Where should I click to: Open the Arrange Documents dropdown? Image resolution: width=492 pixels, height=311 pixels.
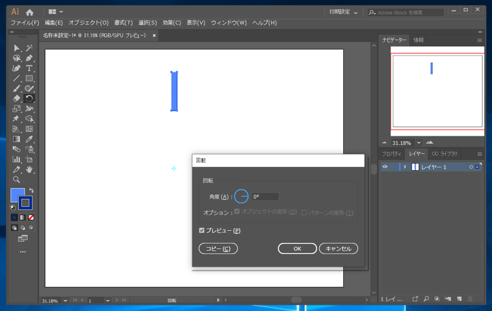[x=56, y=12]
